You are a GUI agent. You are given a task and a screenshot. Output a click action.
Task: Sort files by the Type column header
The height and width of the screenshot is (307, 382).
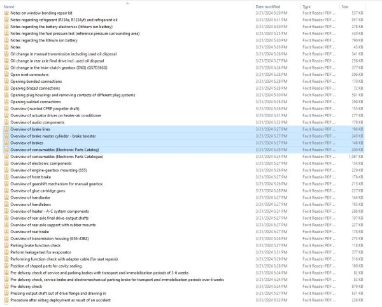[306, 7]
